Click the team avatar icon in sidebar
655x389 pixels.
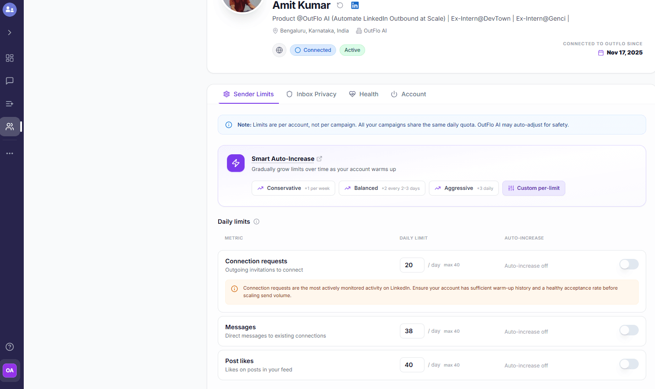point(10,9)
